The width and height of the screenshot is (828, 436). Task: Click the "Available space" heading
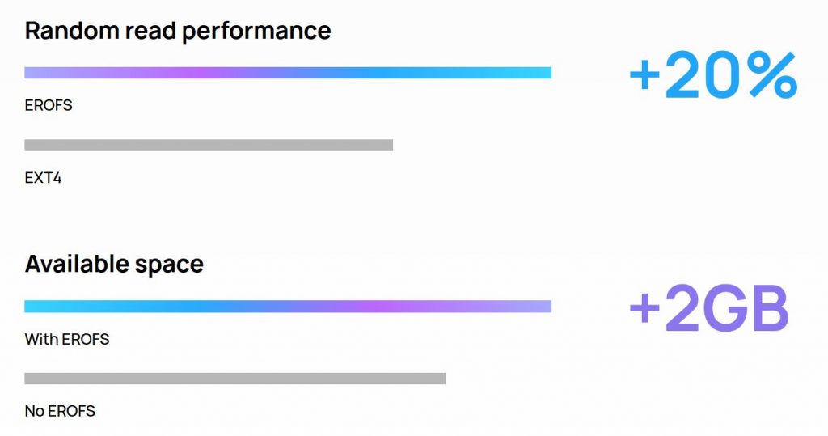(114, 265)
